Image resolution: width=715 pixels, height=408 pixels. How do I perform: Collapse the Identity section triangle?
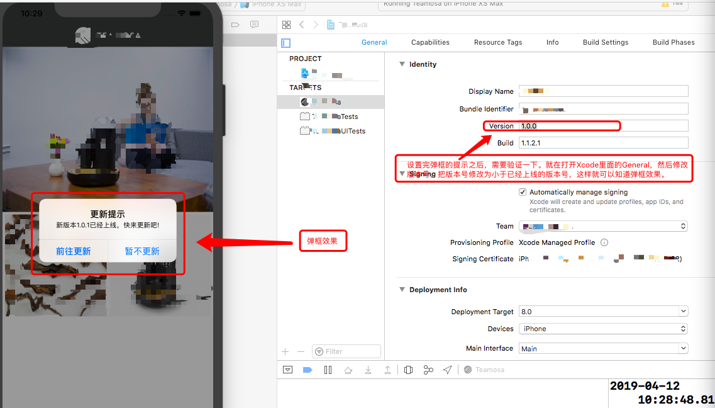402,64
